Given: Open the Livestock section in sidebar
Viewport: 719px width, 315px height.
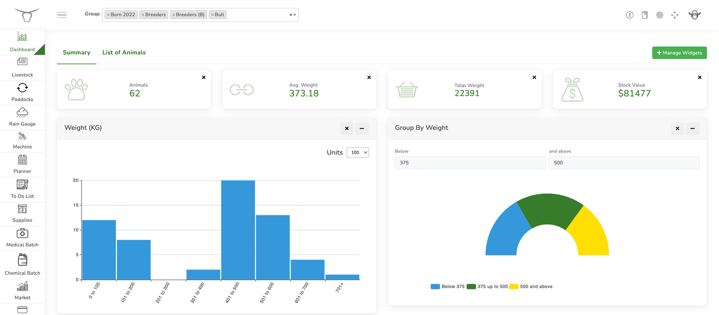Looking at the screenshot, I should pos(22,67).
